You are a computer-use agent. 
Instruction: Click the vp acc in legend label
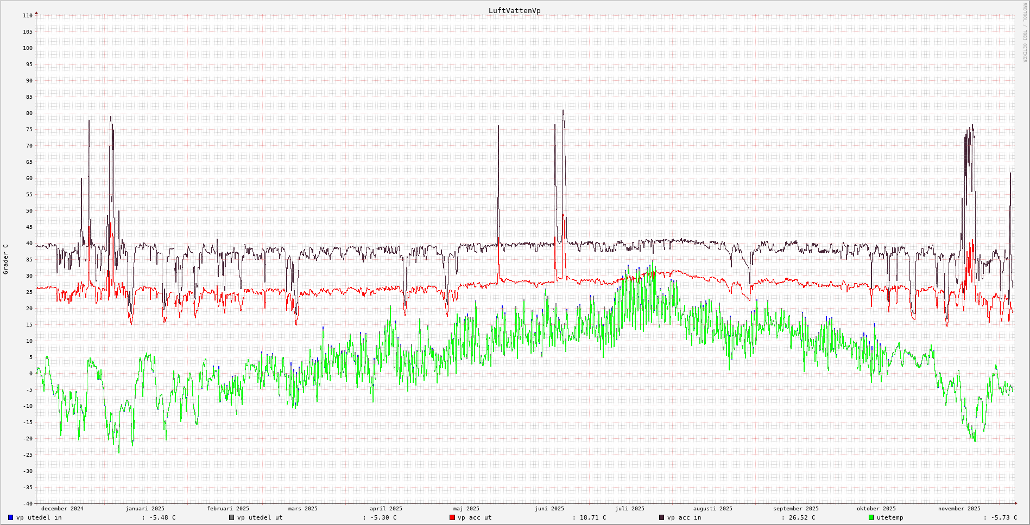pos(684,517)
